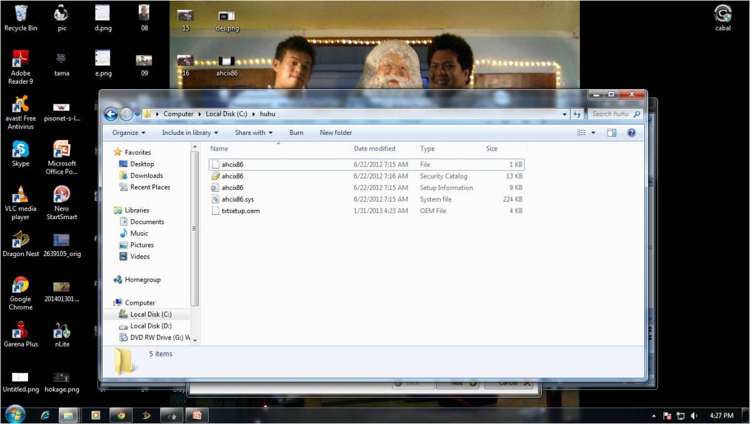This screenshot has width=750, height=424.
Task: Select the txtsetup.oem file icon
Action: [x=216, y=210]
